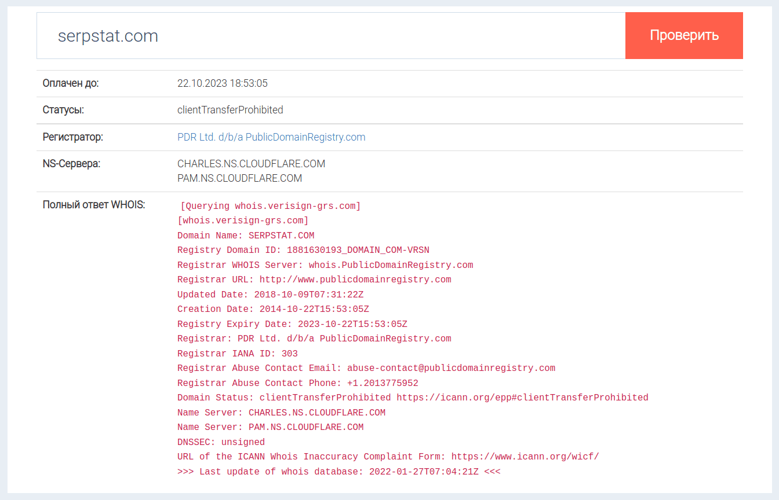
Task: Click the ICANN Whois Inaccuracy Complaint Form line
Action: click(388, 457)
